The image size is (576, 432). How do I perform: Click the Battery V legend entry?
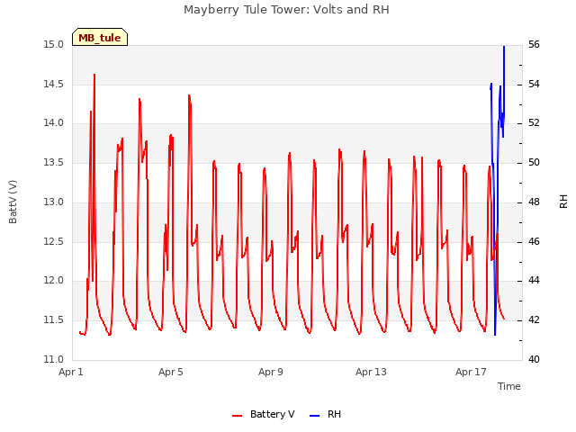tap(264, 414)
